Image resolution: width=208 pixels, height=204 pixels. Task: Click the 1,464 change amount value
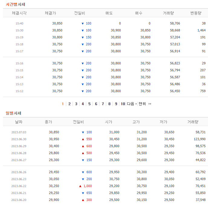[x=201, y=30]
